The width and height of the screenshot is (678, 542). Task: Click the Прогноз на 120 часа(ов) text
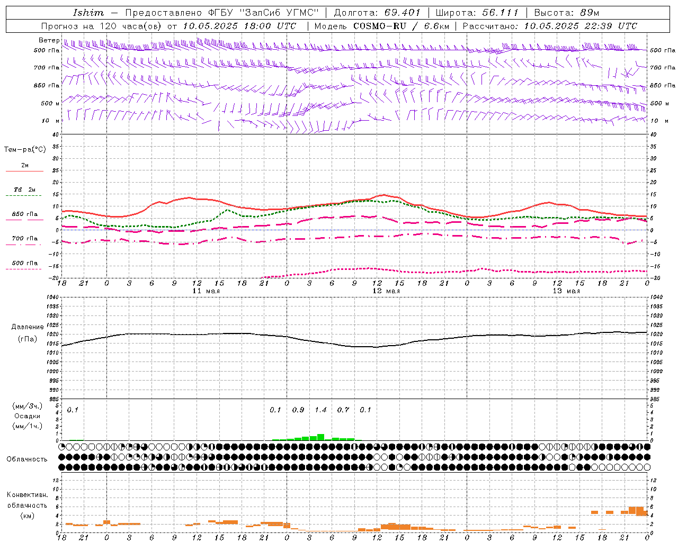pyautogui.click(x=102, y=26)
